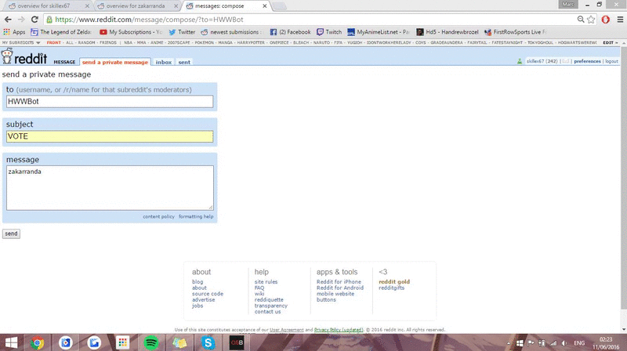627x351 pixels.
Task: Click the red Opera extension icon
Action: [x=605, y=19]
